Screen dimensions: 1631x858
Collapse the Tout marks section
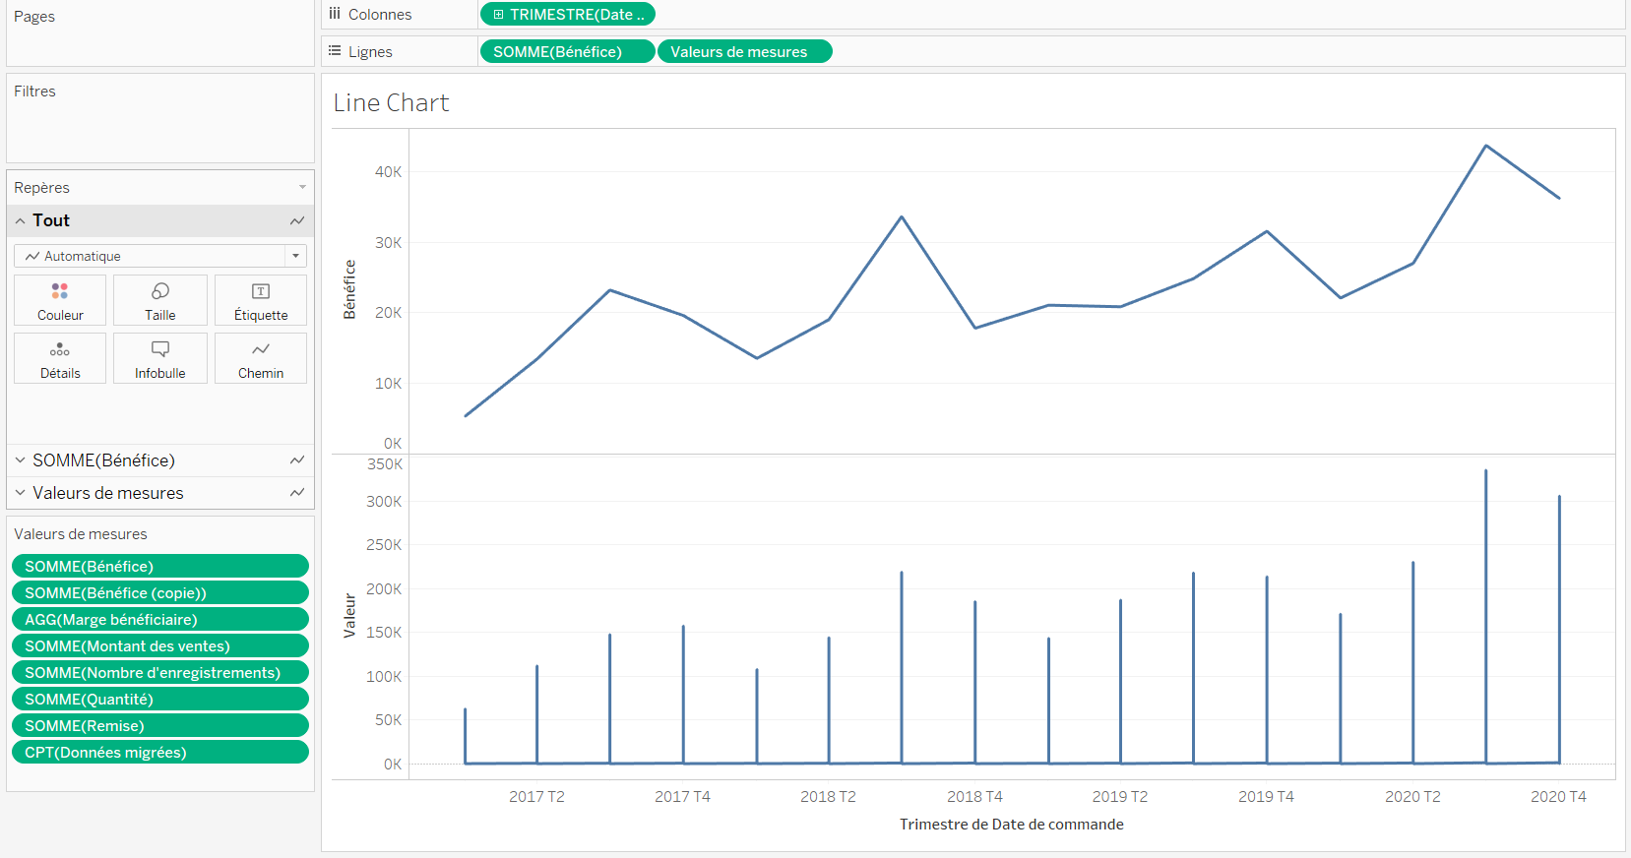point(20,220)
